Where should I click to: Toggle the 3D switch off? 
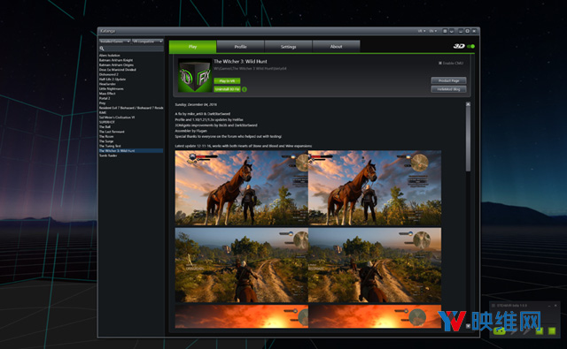470,46
